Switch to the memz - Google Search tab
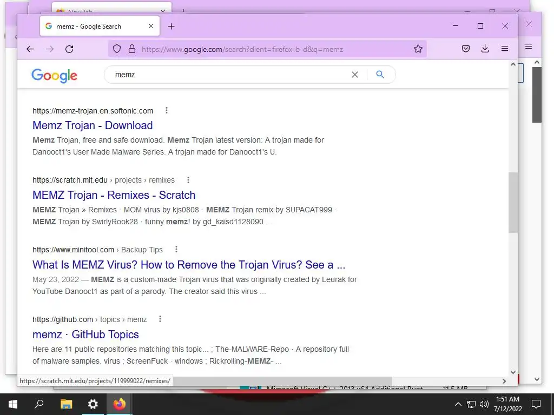This screenshot has width=554, height=415. [100, 26]
